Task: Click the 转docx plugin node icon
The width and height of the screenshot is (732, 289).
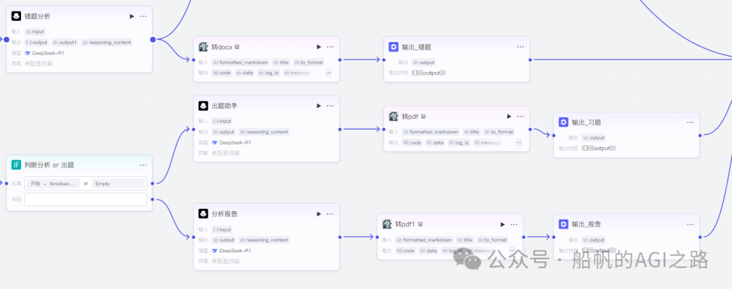Action: 203,47
